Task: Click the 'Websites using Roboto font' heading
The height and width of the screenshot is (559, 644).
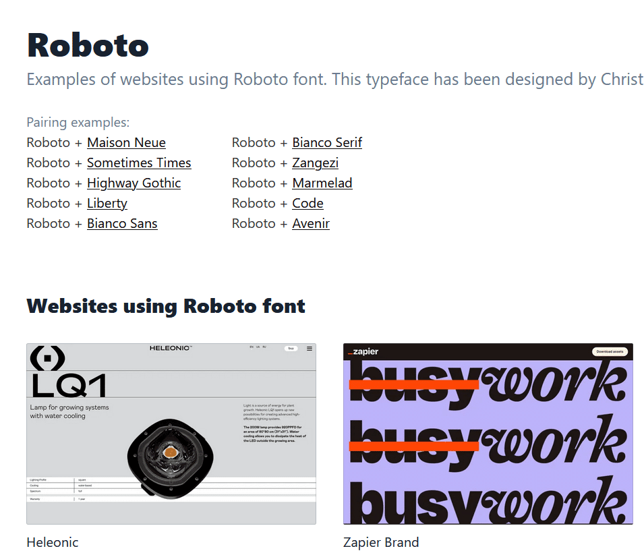Action: [x=166, y=306]
